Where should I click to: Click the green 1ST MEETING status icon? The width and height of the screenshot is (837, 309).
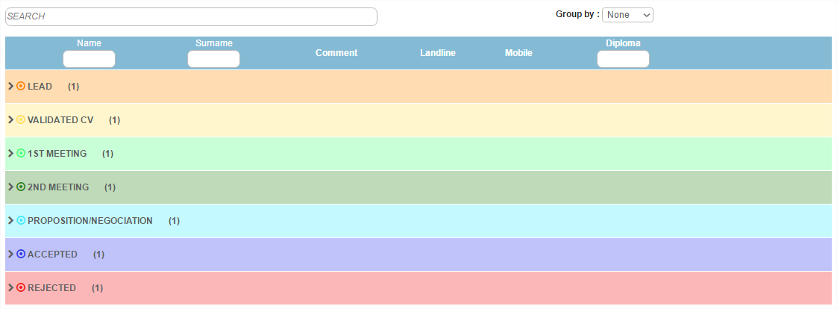pyautogui.click(x=21, y=154)
